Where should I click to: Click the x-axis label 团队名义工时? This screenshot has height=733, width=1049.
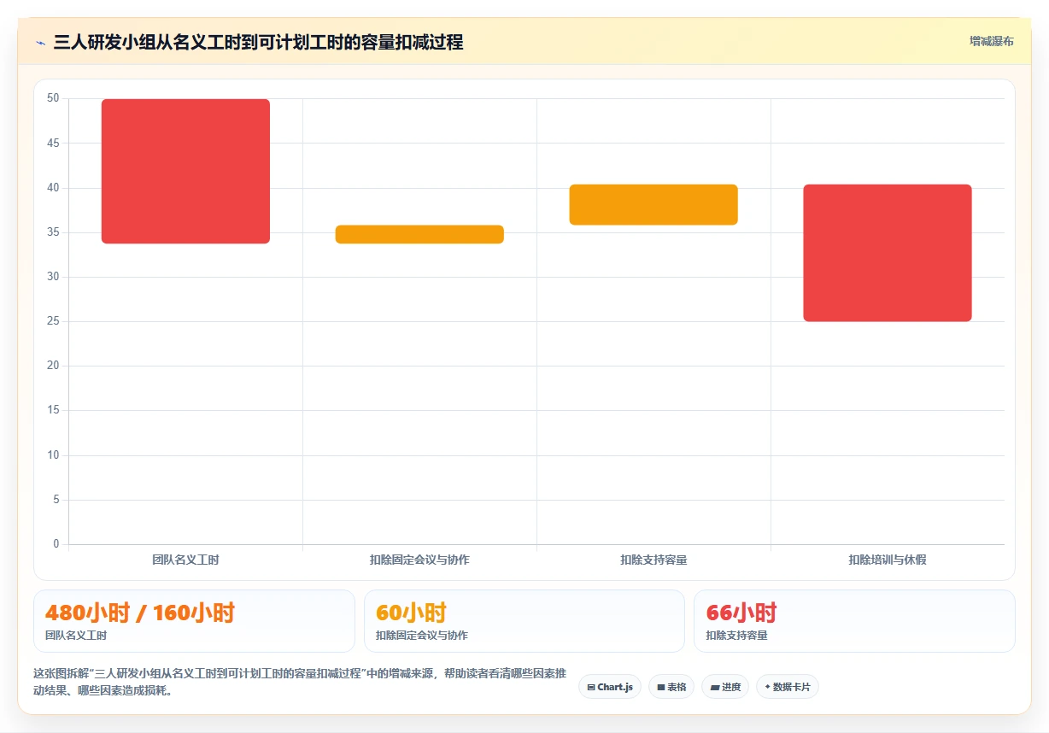185,560
